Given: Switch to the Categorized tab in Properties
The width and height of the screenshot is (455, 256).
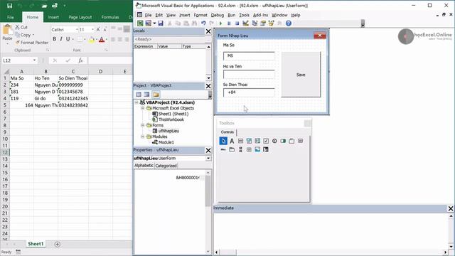Looking at the screenshot, I should coord(166,166).
